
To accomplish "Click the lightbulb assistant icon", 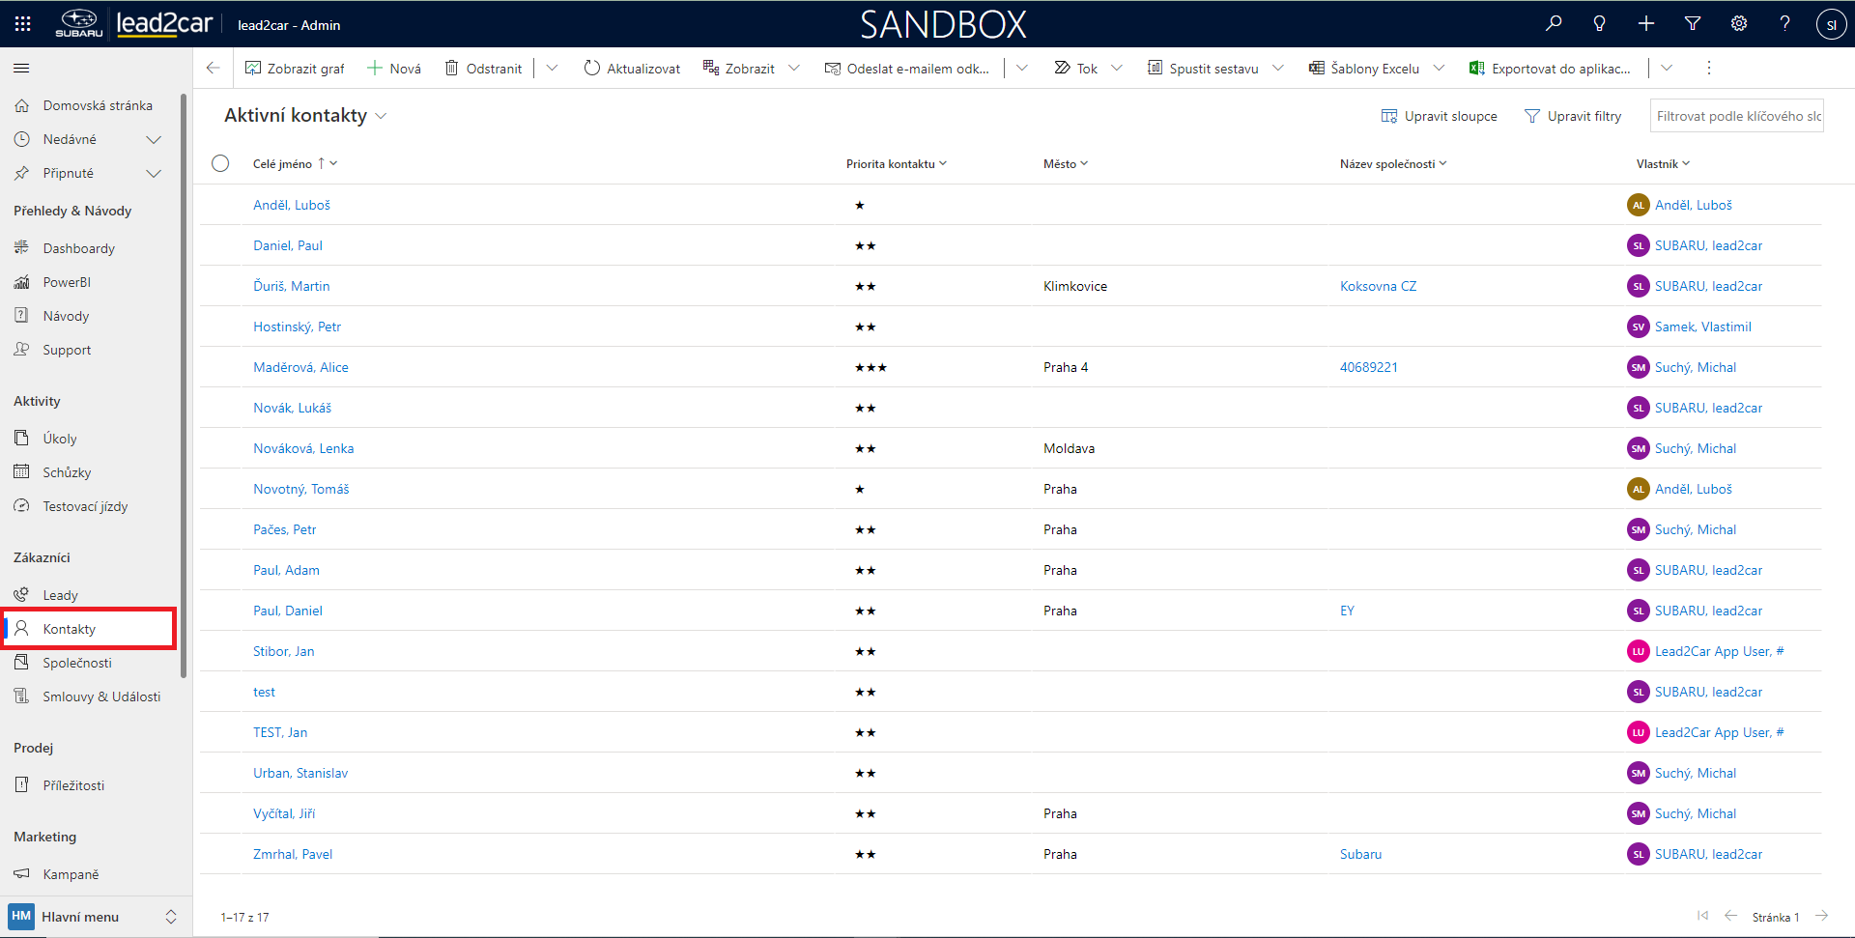I will point(1600,24).
